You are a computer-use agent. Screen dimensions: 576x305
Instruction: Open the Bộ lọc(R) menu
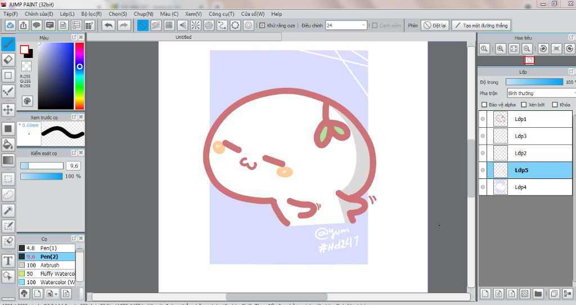tap(92, 14)
